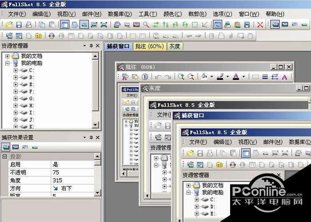Open 颜色(C) menu
Image resolution: width=311 pixels, height=222 pixels.
pyautogui.click(x=172, y=14)
